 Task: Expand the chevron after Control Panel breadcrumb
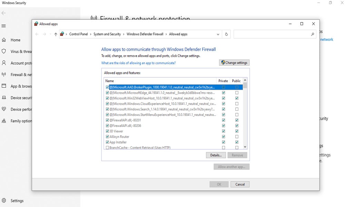click(91, 34)
